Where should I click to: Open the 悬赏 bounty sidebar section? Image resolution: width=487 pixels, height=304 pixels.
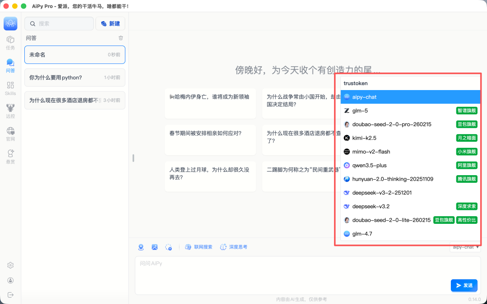tap(10, 157)
